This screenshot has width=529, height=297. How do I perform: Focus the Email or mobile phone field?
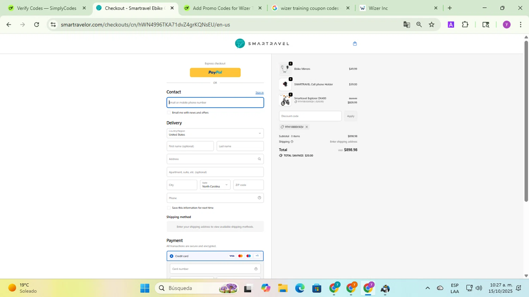click(215, 103)
